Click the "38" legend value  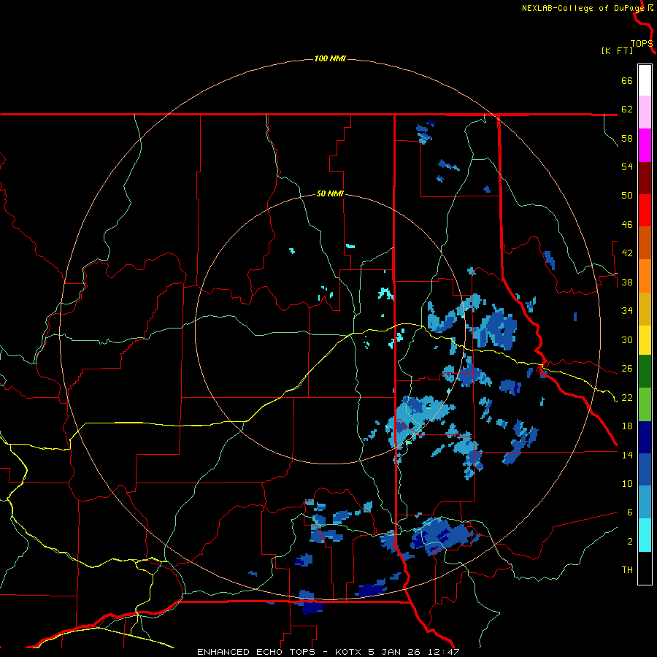point(627,282)
